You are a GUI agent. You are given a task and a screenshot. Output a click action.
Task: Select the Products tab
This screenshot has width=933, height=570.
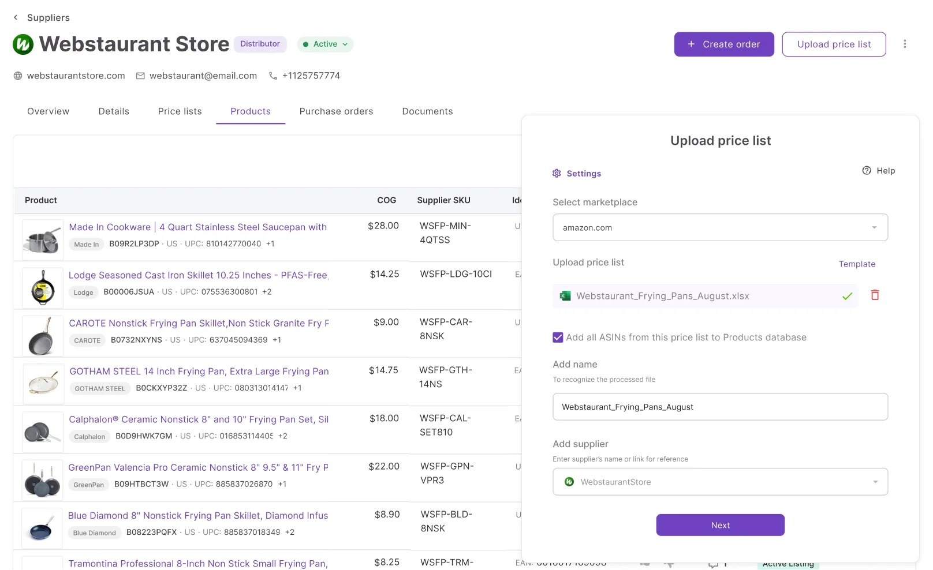(251, 111)
